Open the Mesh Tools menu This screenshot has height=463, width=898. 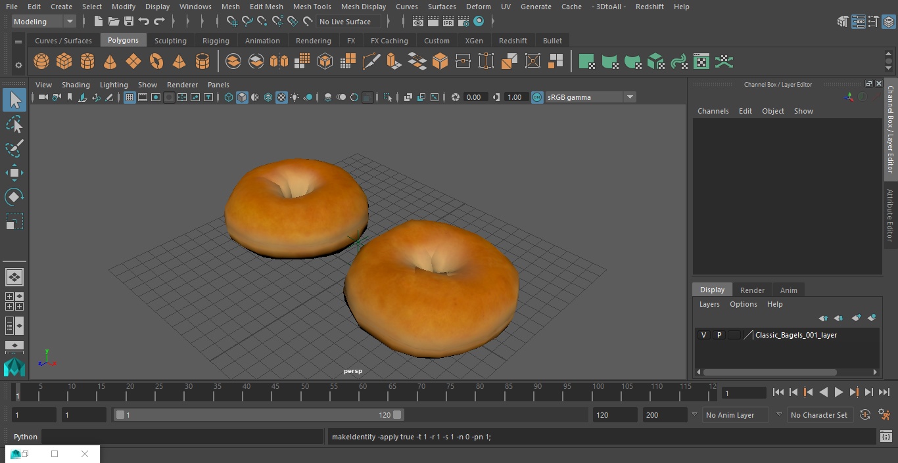click(x=312, y=7)
